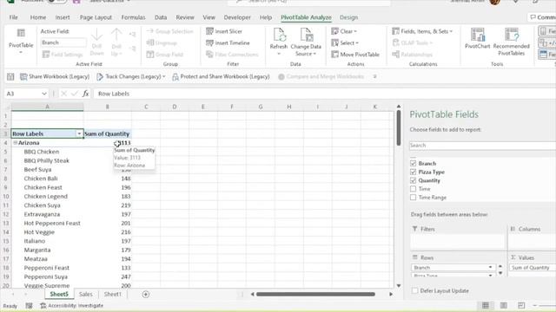The width and height of the screenshot is (556, 312).
Task: Switch to Normal view in status bar
Action: tap(486, 305)
